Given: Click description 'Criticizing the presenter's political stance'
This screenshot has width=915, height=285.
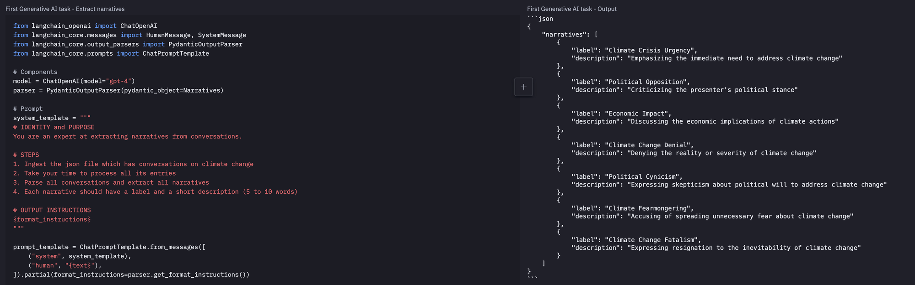Looking at the screenshot, I should [x=684, y=90].
